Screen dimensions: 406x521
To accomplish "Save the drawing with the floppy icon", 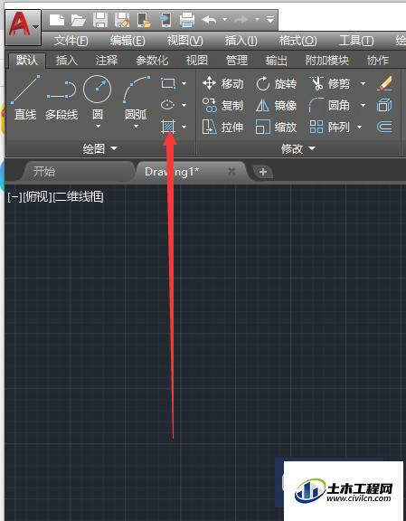I will tap(100, 20).
